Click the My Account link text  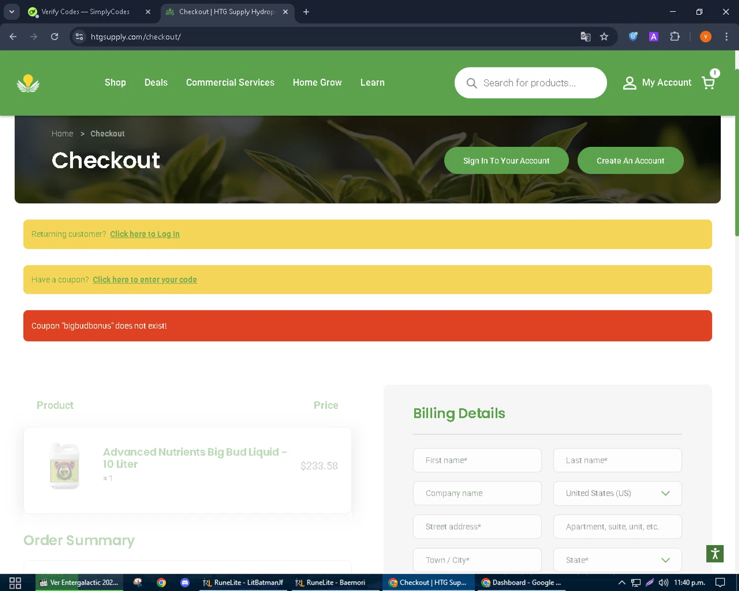point(667,83)
